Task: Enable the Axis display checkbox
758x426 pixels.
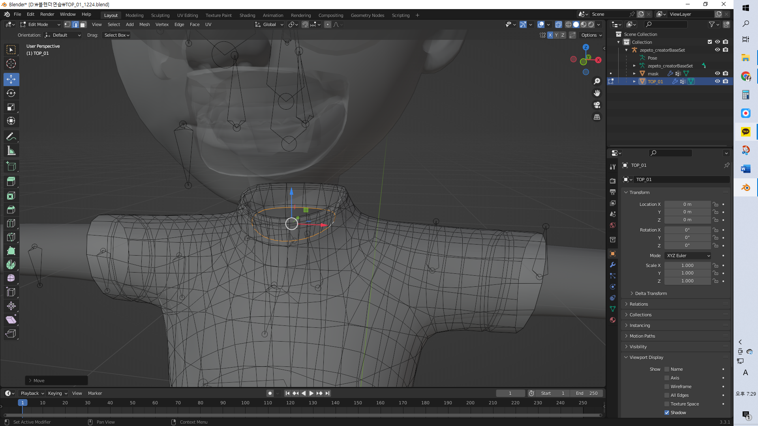Action: (667, 378)
